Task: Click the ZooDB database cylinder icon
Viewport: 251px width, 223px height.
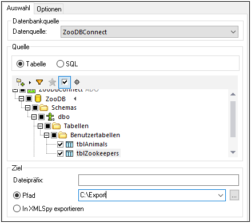Action: (38, 98)
